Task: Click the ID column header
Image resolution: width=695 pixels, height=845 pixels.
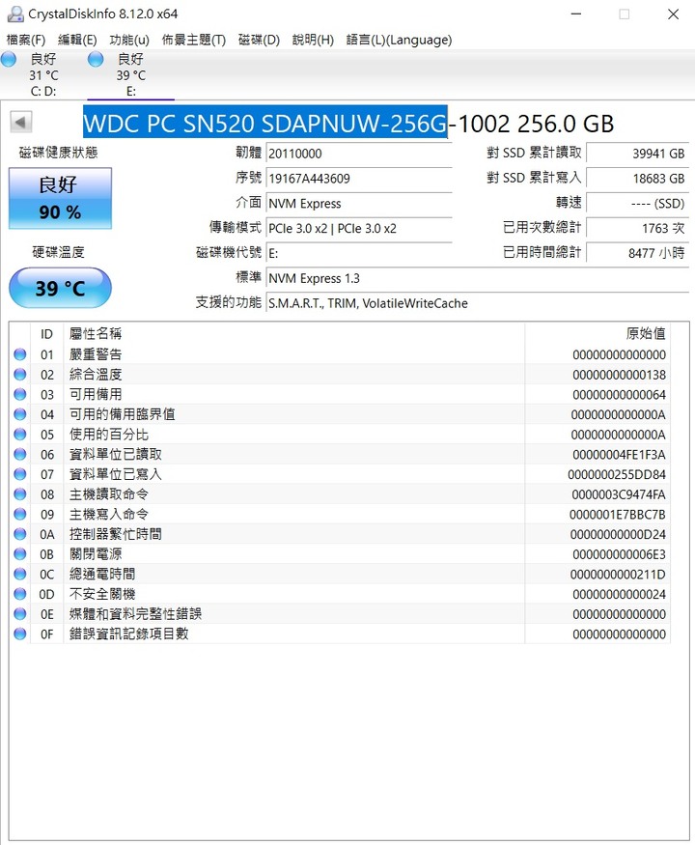Action: pyautogui.click(x=47, y=334)
